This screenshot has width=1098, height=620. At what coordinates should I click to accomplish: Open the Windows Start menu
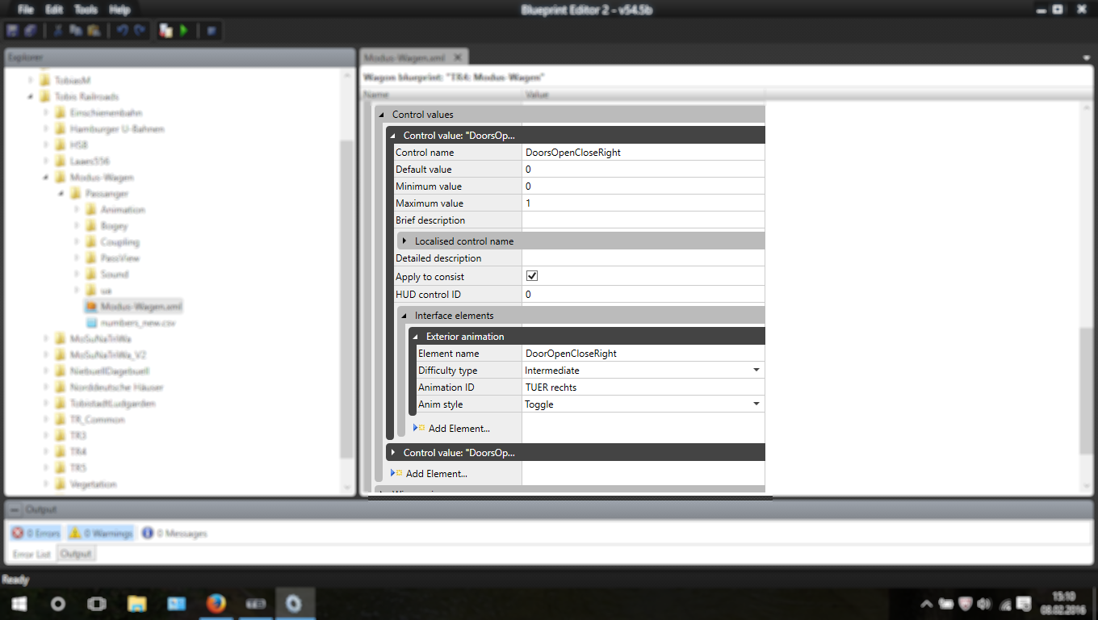coord(19,603)
